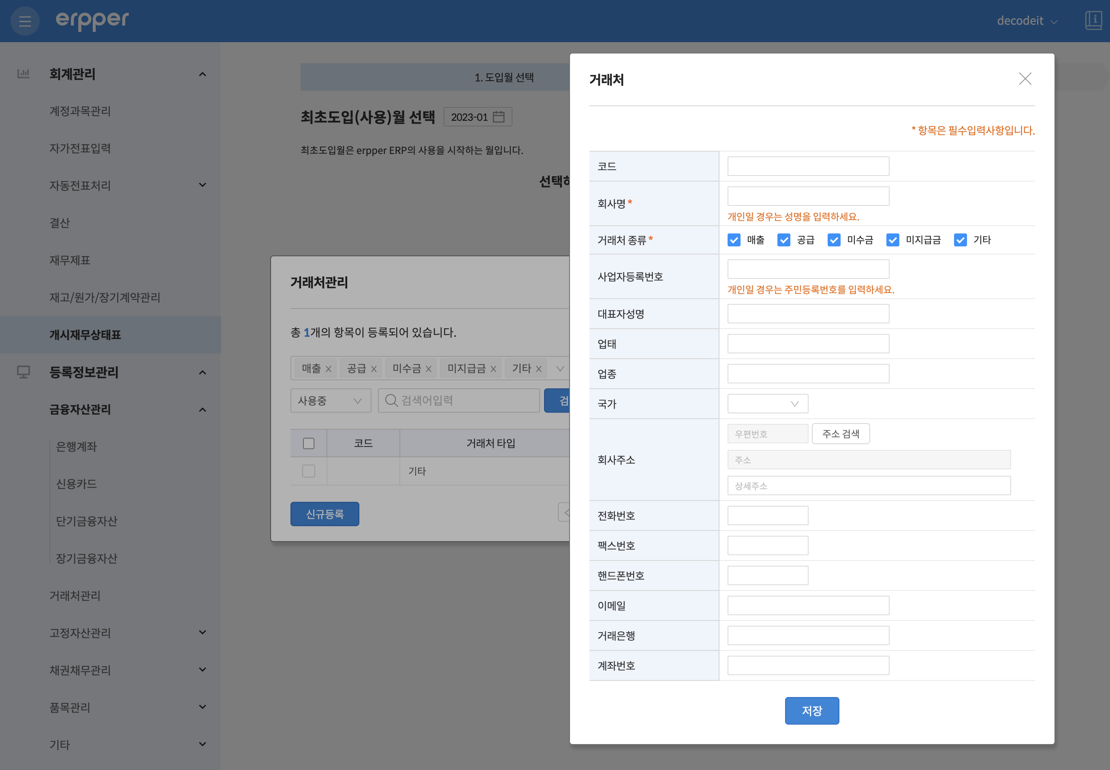
Task: Click the calendar icon beside 2023-01
Action: (x=499, y=117)
